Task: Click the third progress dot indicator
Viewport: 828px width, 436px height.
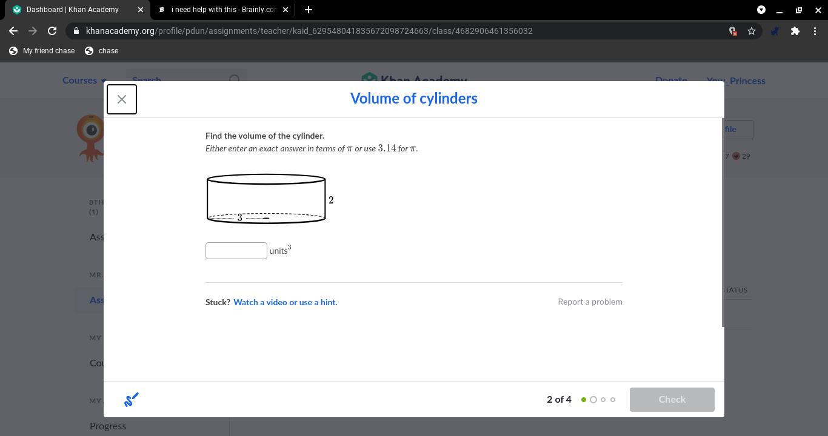Action: [603, 400]
